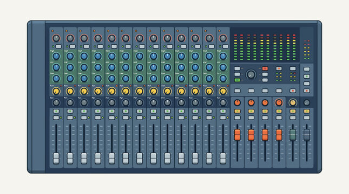Click the dark master fader cap
This screenshot has height=194, width=349.
pos(307,135)
